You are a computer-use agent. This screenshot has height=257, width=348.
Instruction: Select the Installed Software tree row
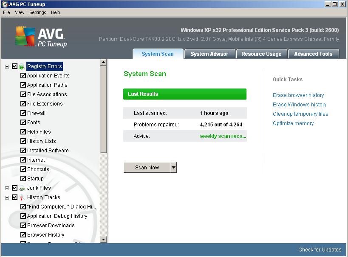point(48,151)
